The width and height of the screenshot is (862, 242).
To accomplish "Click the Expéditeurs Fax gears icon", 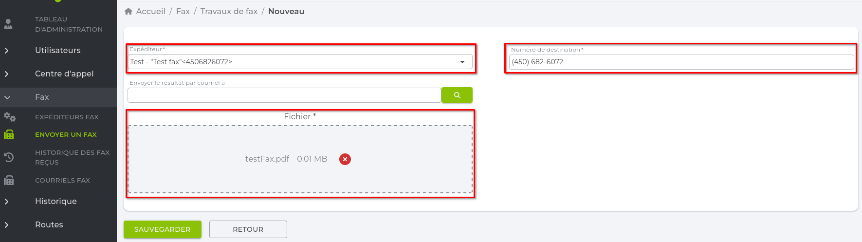I will tap(9, 117).
